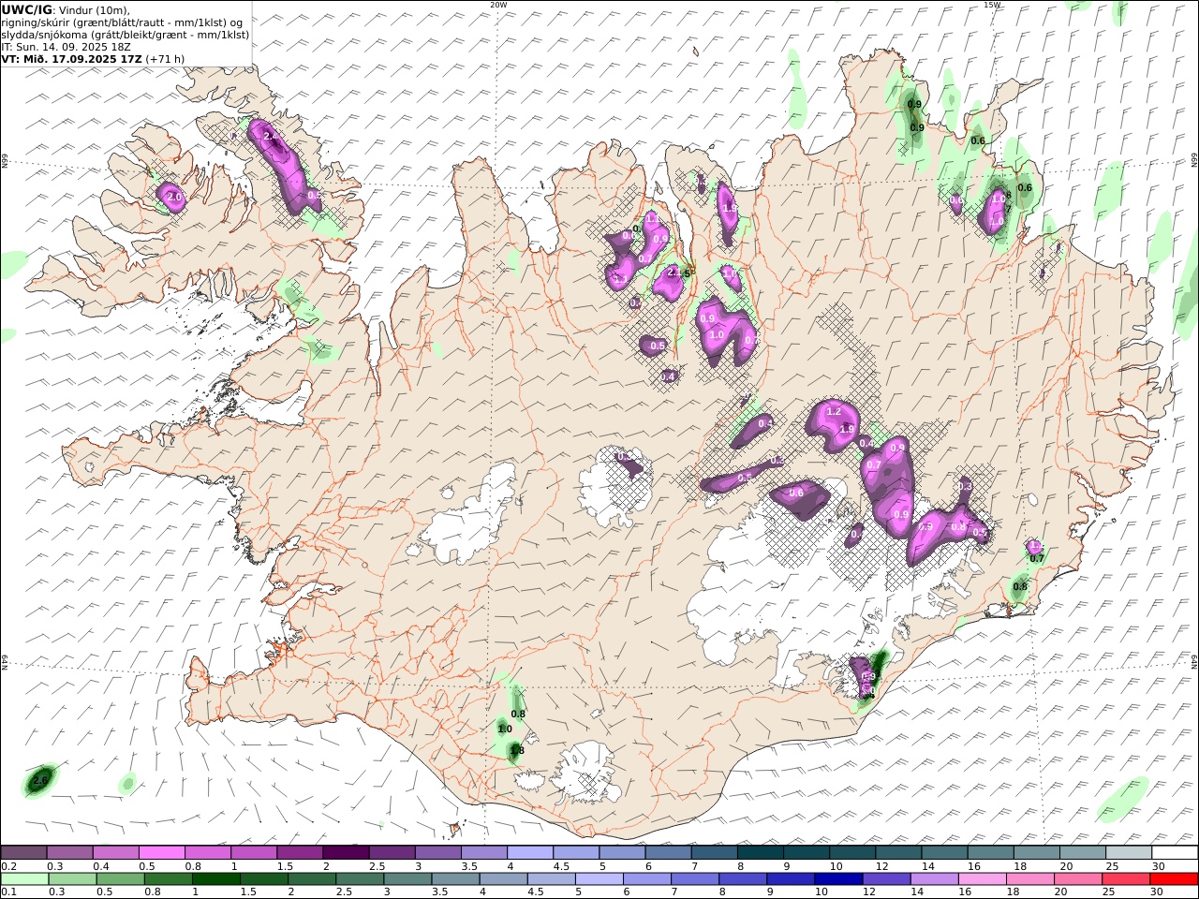Viewport: 1199px width, 899px height.
Task: Click the upper scale swatch between 0.2 and 0.3
Action: click(x=24, y=852)
